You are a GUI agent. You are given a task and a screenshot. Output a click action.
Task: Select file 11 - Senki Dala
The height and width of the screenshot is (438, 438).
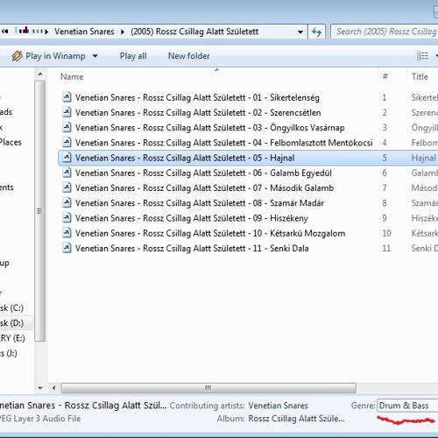tap(192, 249)
